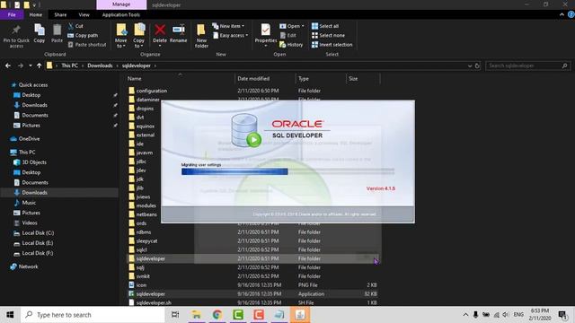Click the Edit ribbon icon
The image size is (575, 323).
click(x=288, y=35)
